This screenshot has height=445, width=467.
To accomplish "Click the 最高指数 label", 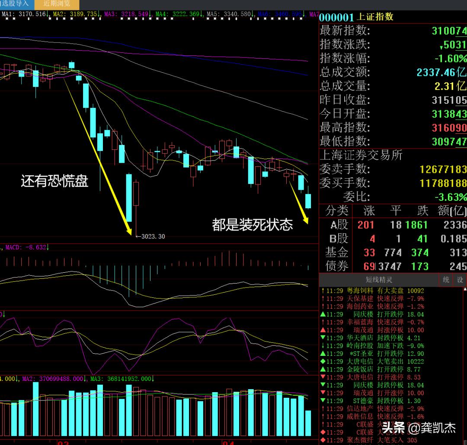I will pos(345,127).
